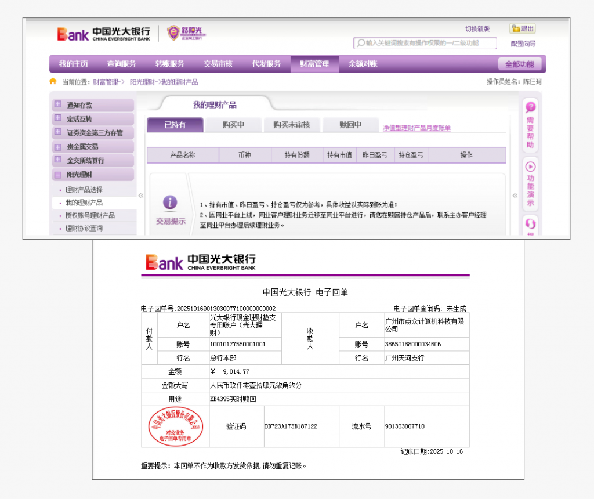Open the 净值型理财产品月度账单 link

pos(416,128)
